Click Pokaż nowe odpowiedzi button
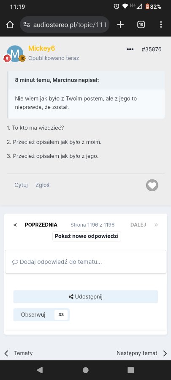 87,236
